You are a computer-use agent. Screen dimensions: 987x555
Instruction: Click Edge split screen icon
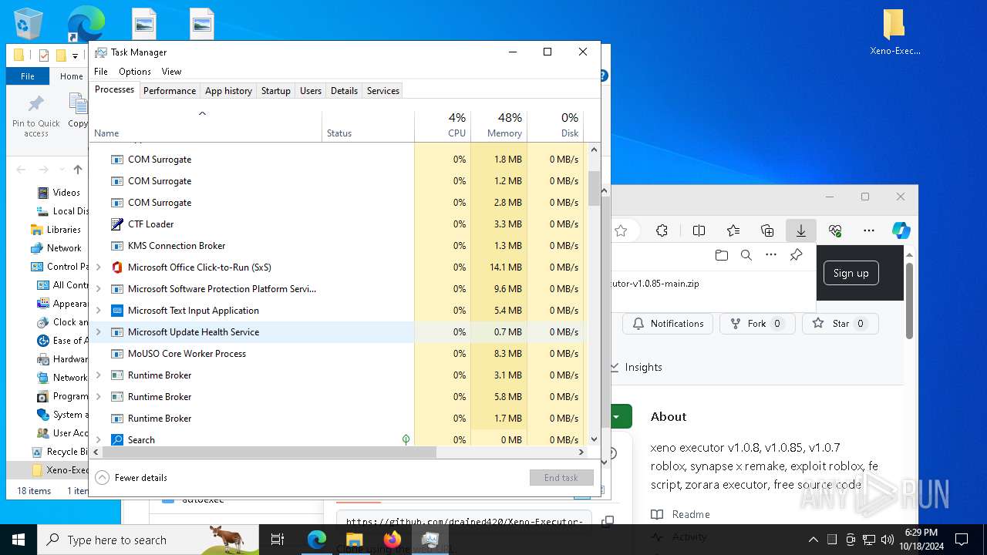click(x=699, y=230)
